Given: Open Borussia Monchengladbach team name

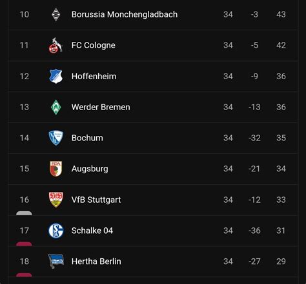Looking at the screenshot, I should click(x=125, y=15).
